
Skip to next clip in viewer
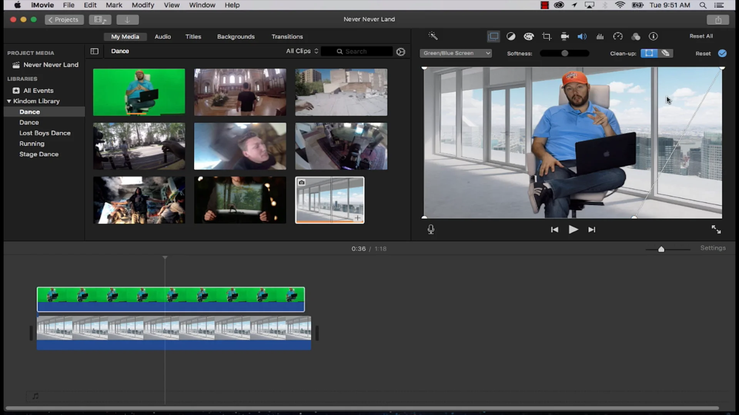[592, 229]
